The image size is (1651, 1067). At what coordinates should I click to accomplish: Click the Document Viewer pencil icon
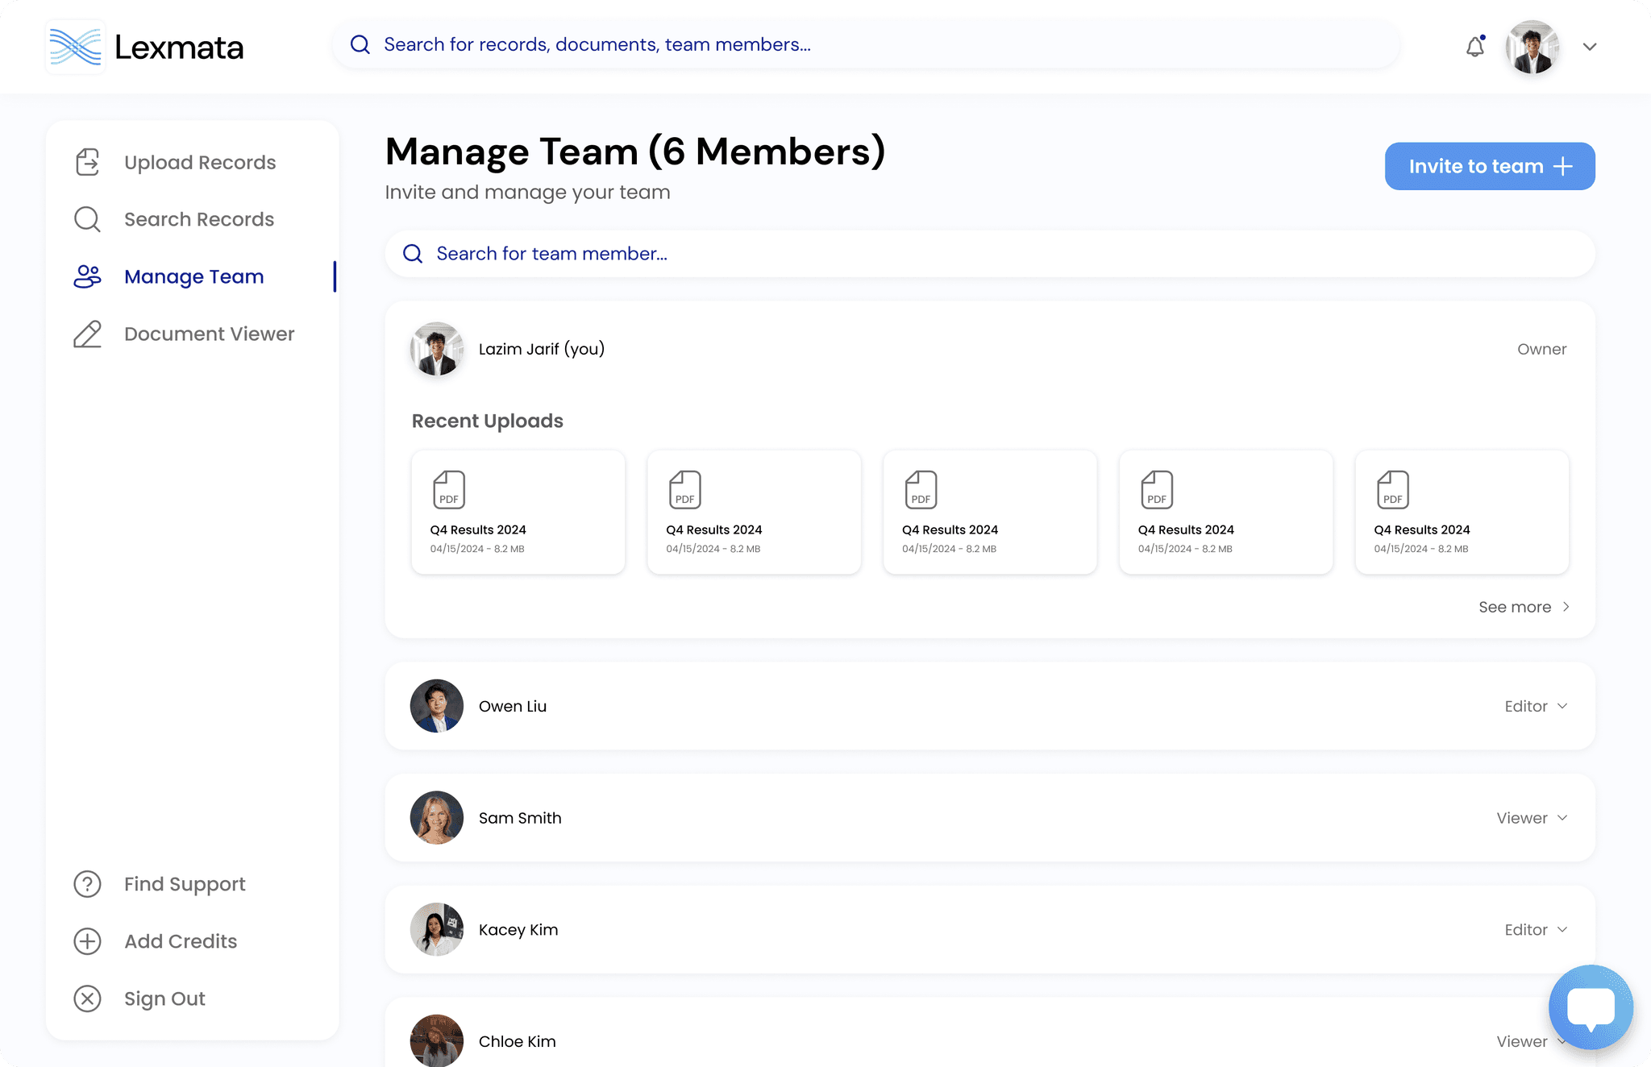point(87,334)
